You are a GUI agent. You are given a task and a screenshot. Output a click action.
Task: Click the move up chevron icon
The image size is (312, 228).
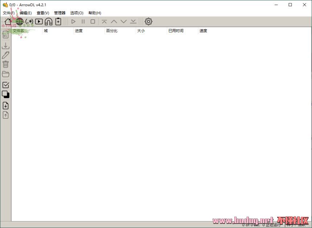(x=114, y=21)
